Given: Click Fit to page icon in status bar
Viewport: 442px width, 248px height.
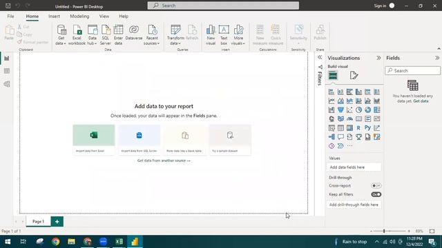Looking at the screenshot, I should [432, 231].
